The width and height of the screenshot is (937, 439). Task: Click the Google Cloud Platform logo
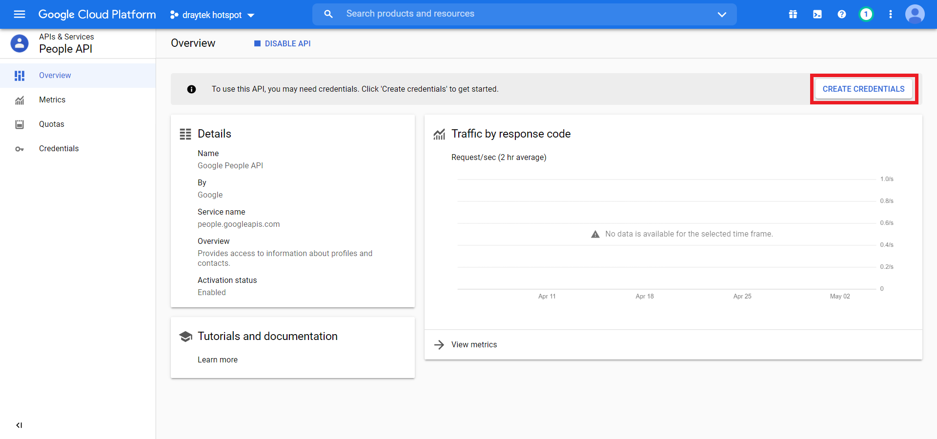point(97,15)
